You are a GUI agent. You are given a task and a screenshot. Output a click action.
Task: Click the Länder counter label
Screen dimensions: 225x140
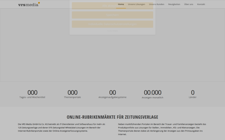[x=192, y=97]
